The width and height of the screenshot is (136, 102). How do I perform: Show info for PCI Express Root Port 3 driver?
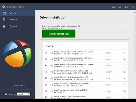52,59
